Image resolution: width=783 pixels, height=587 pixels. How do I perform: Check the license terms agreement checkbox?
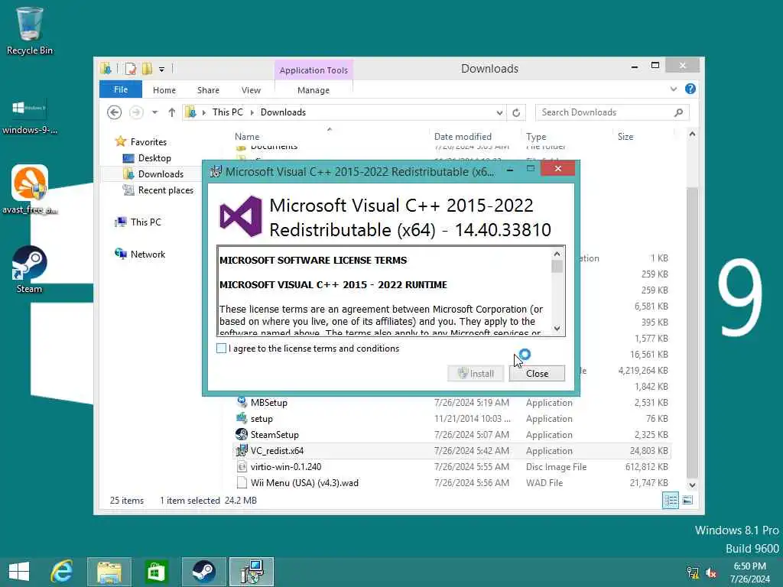(221, 349)
